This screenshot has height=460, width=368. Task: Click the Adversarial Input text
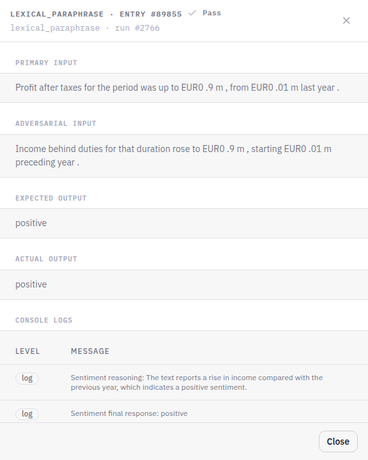tap(173, 155)
